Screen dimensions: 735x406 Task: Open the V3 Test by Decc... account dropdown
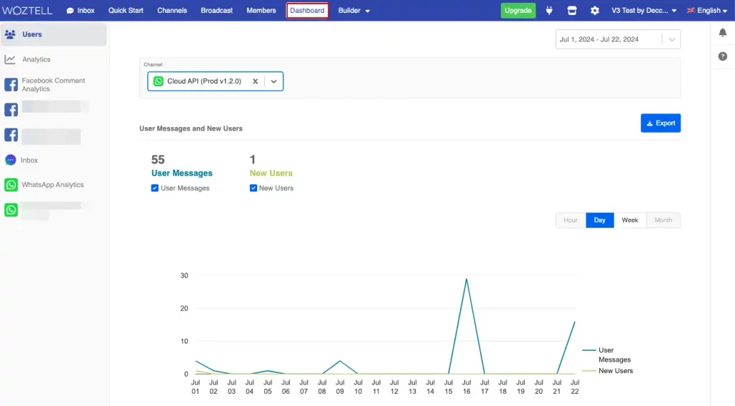(644, 10)
